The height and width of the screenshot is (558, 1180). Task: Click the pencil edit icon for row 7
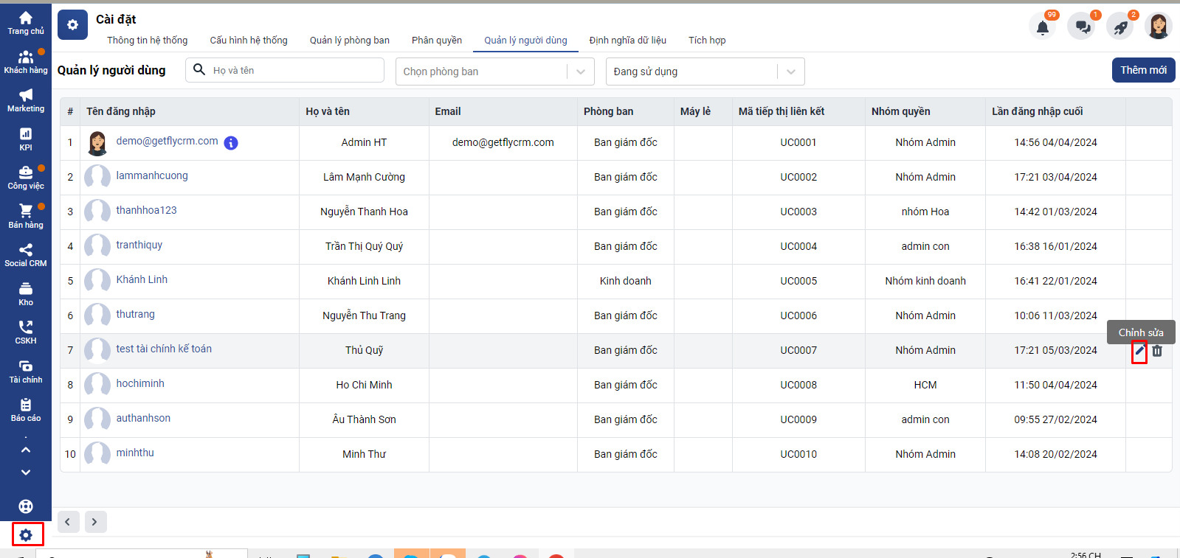tap(1139, 351)
